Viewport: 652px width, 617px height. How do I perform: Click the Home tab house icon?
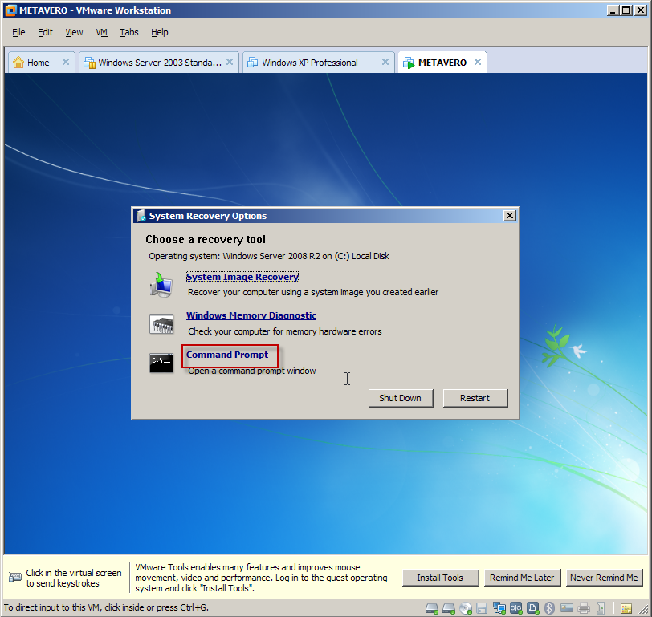click(x=18, y=62)
